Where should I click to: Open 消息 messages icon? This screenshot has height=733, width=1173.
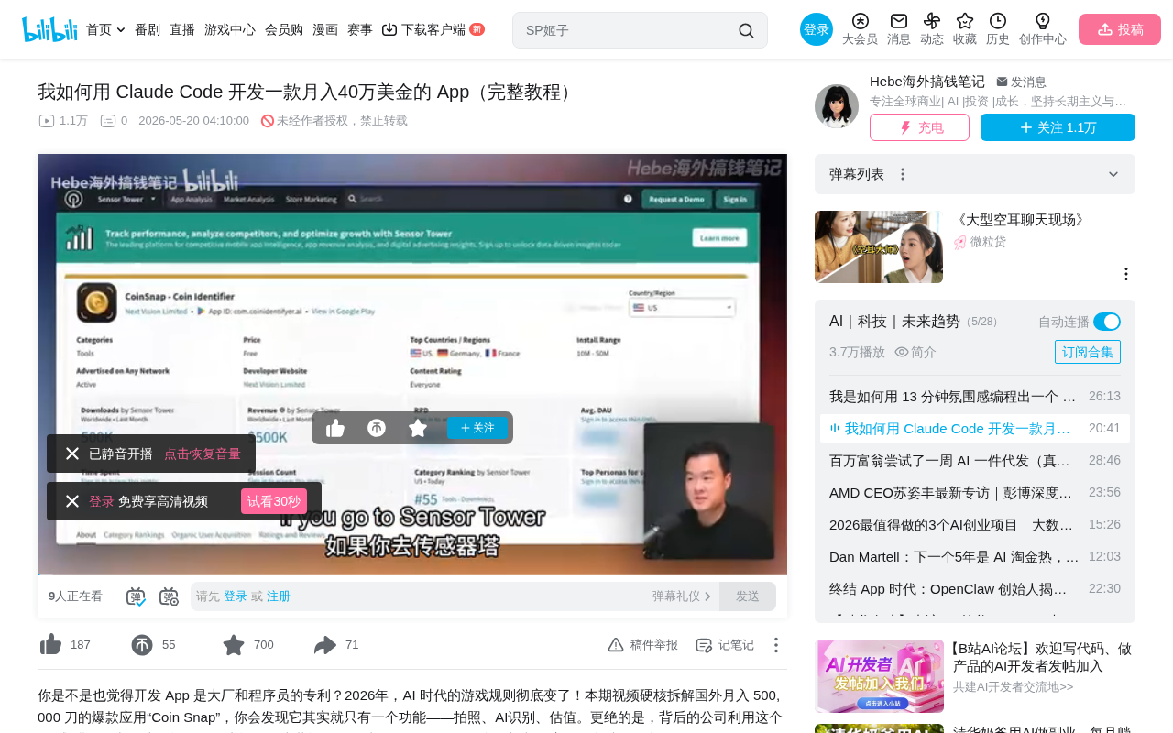point(899,21)
